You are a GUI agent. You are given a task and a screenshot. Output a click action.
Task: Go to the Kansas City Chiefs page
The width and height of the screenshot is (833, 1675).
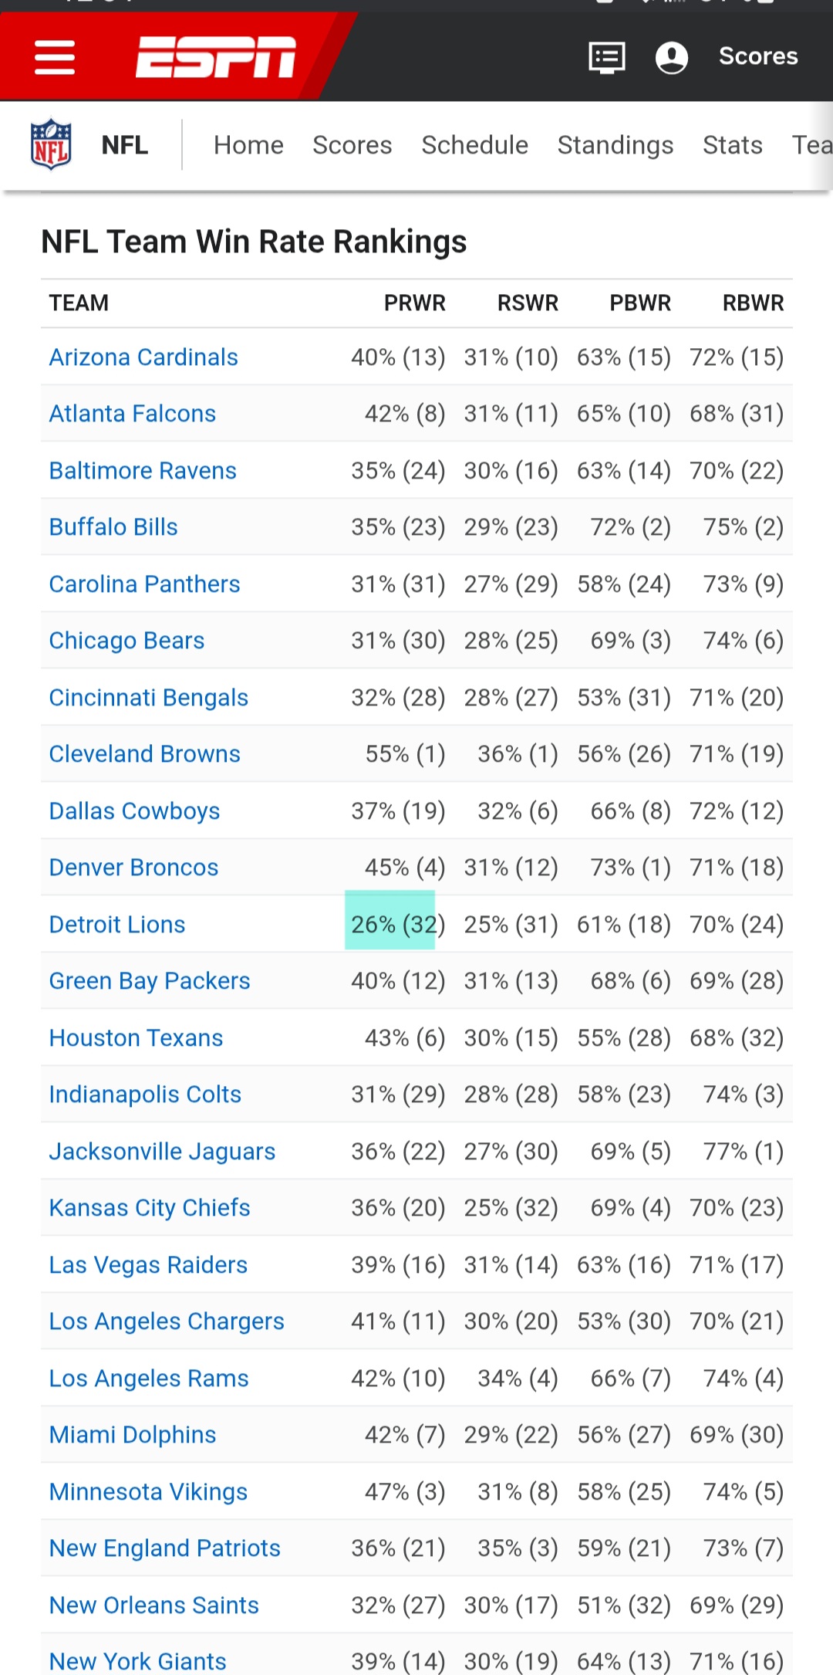click(x=150, y=1208)
